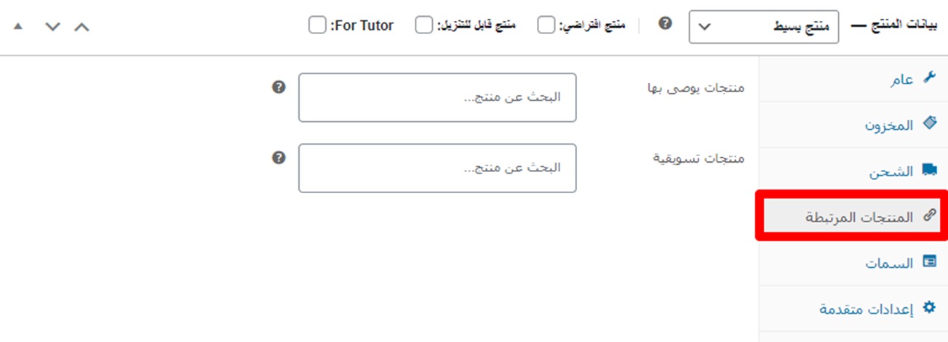The width and height of the screenshot is (948, 342).
Task: Click help icon for منتجات تسويقية
Action: (279, 158)
